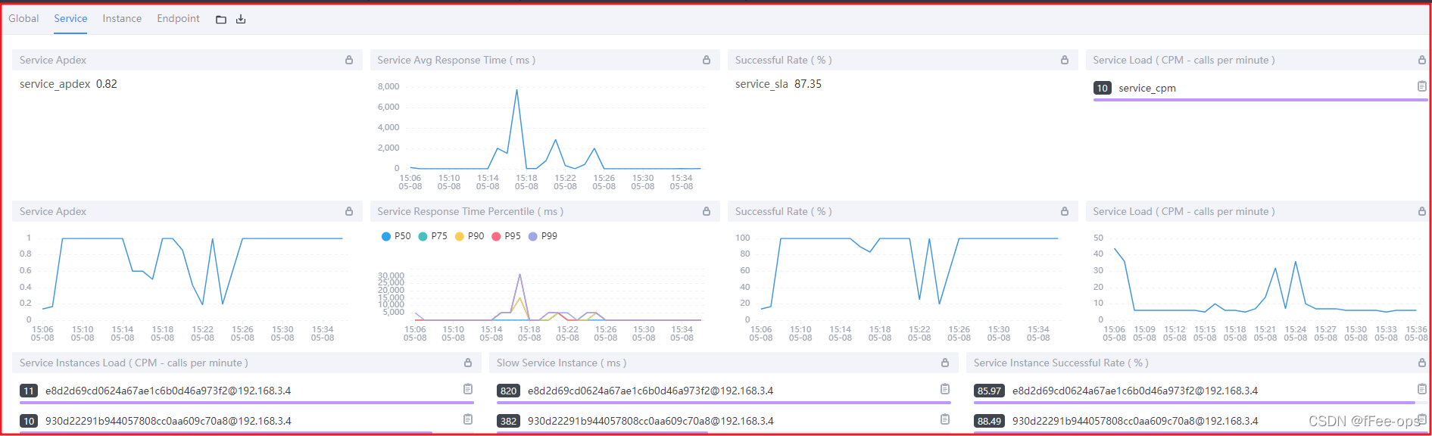Screen dimensions: 1432x436
Task: Click 930d2229 instance under Instance Successful Rate
Action: coord(1135,421)
